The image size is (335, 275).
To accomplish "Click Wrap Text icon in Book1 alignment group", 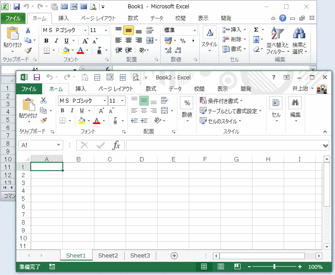I will 150,30.
